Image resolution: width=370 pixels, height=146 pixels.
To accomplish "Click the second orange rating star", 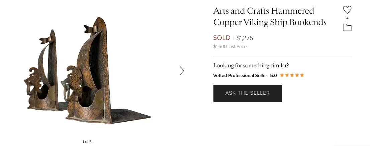I will (287, 75).
